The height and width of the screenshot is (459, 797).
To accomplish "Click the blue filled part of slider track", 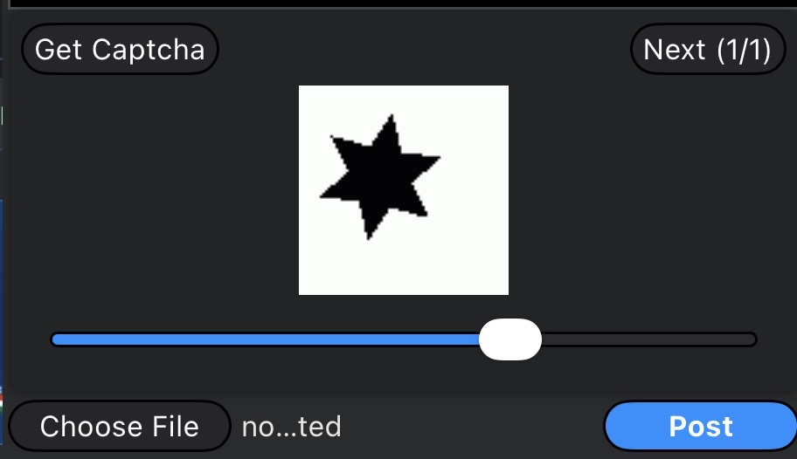I will (266, 339).
